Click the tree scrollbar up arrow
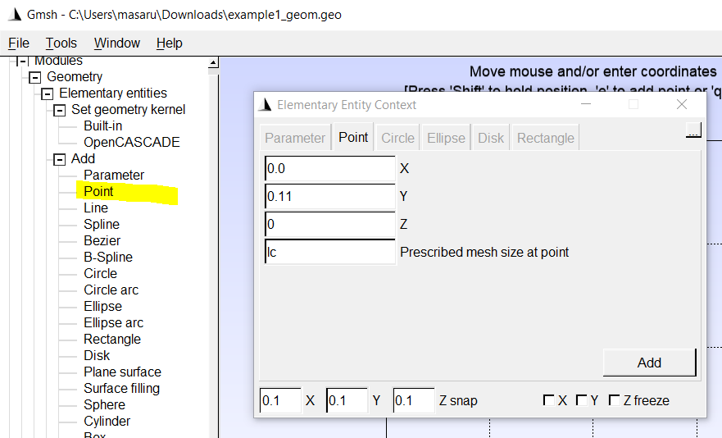 point(213,62)
